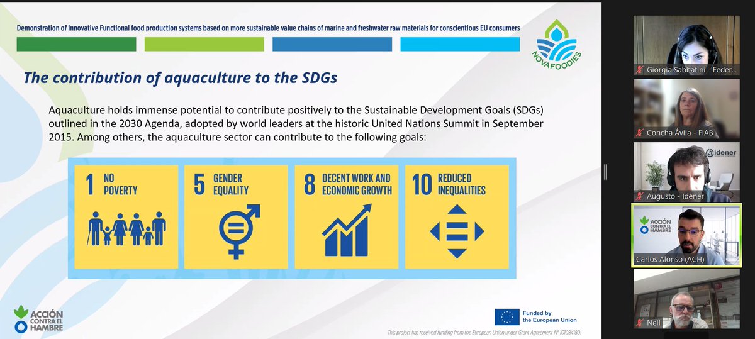755x339 pixels.
Task: Click the Decent Work growth chart icon
Action: click(x=346, y=230)
